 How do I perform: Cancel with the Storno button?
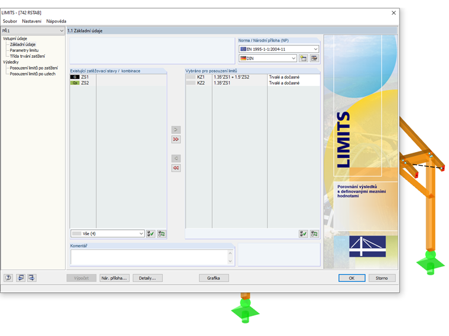click(x=382, y=278)
